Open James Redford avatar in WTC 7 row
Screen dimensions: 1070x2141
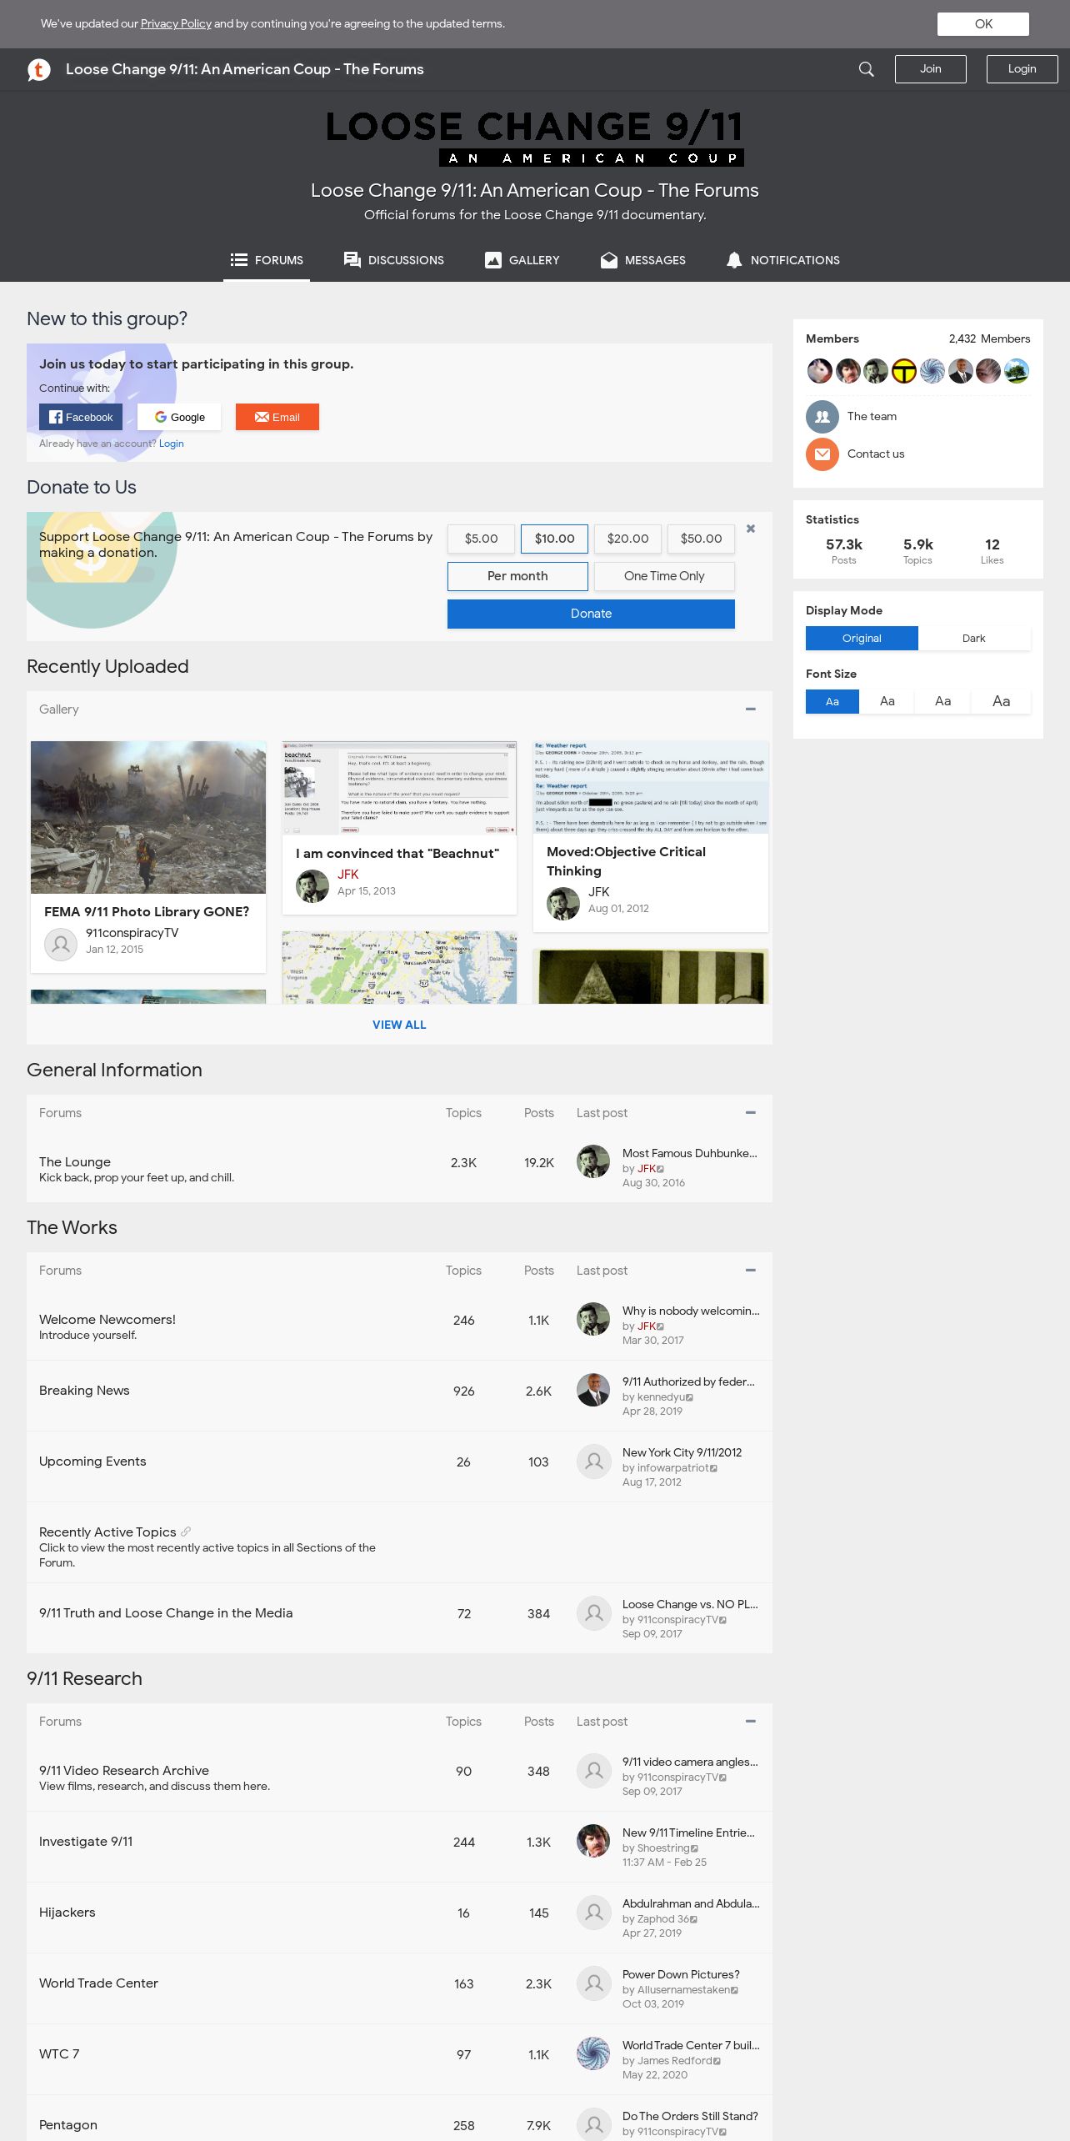(593, 2053)
